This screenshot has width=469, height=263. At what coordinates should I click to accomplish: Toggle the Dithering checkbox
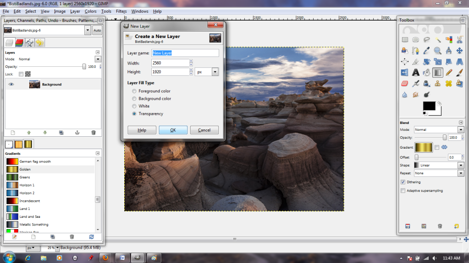(403, 182)
